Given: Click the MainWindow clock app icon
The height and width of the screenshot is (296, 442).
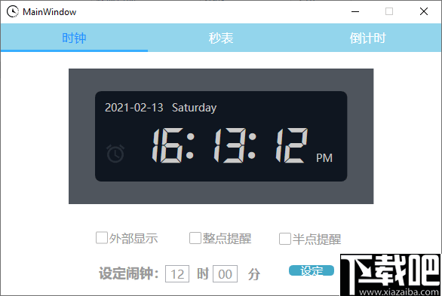Looking at the screenshot, I should [x=12, y=11].
